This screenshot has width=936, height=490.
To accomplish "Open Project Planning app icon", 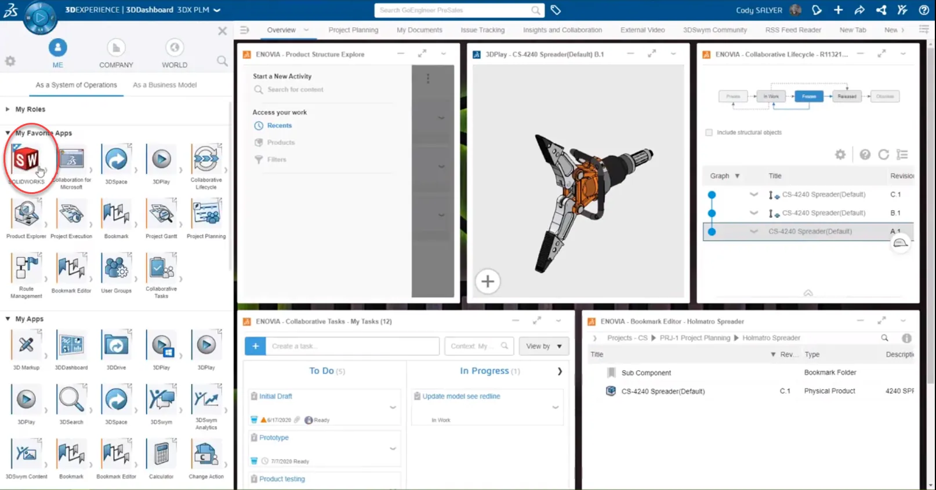I will pos(206,214).
